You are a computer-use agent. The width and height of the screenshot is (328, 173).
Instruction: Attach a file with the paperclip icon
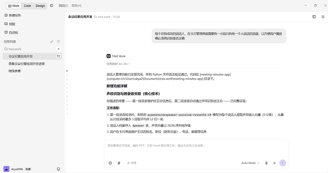click(119, 163)
